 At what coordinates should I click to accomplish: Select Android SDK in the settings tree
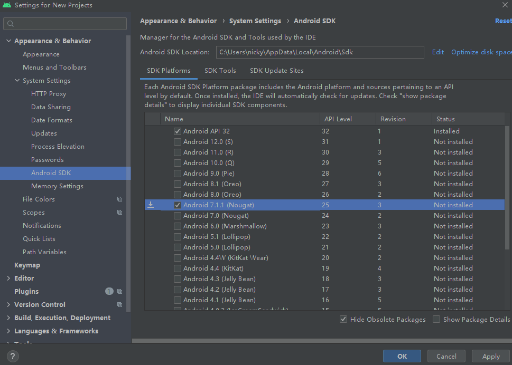[66, 173]
